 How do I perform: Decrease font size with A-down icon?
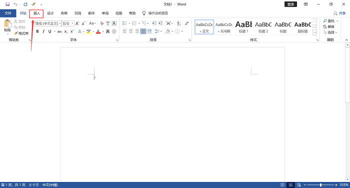point(83,23)
